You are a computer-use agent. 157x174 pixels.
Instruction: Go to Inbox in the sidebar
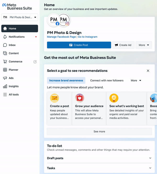tap(20, 45)
